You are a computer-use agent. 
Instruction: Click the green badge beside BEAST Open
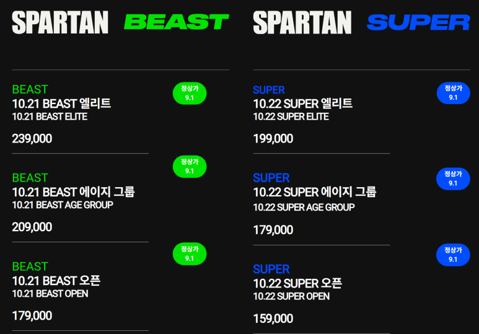point(190,253)
